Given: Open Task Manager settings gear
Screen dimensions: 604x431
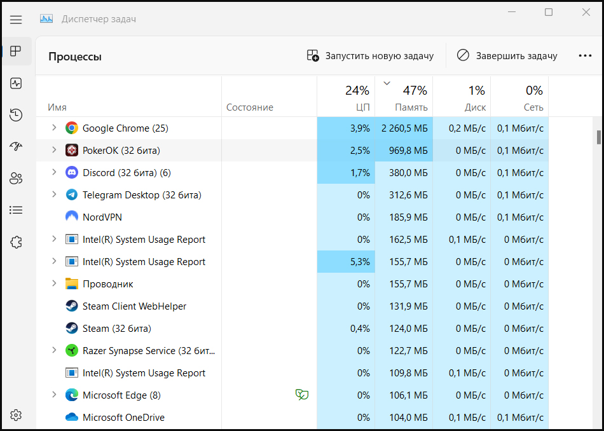Looking at the screenshot, I should (16, 415).
